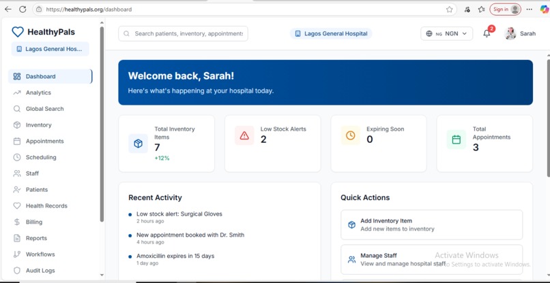Open Appointments in sidebar
The image size is (550, 283).
(x=50, y=141)
